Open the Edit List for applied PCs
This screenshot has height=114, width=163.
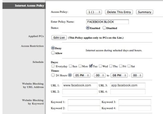[59, 38]
